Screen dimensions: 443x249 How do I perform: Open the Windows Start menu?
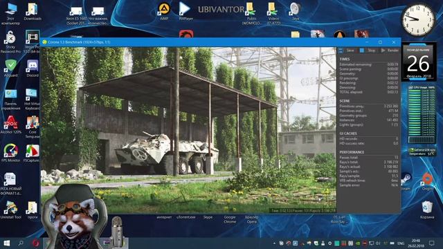[x=6, y=243]
